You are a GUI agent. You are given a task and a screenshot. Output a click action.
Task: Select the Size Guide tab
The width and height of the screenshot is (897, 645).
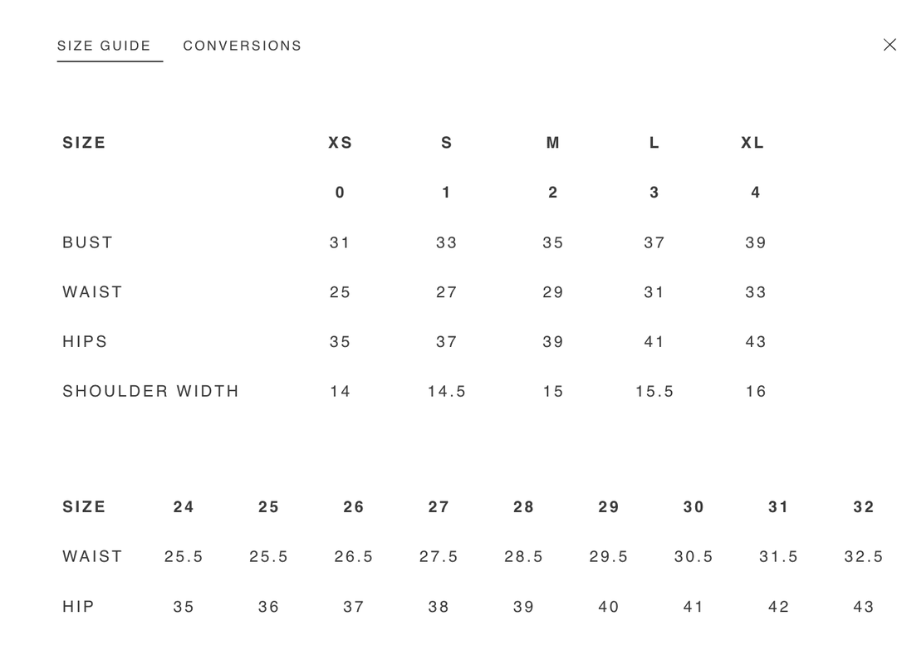(104, 46)
